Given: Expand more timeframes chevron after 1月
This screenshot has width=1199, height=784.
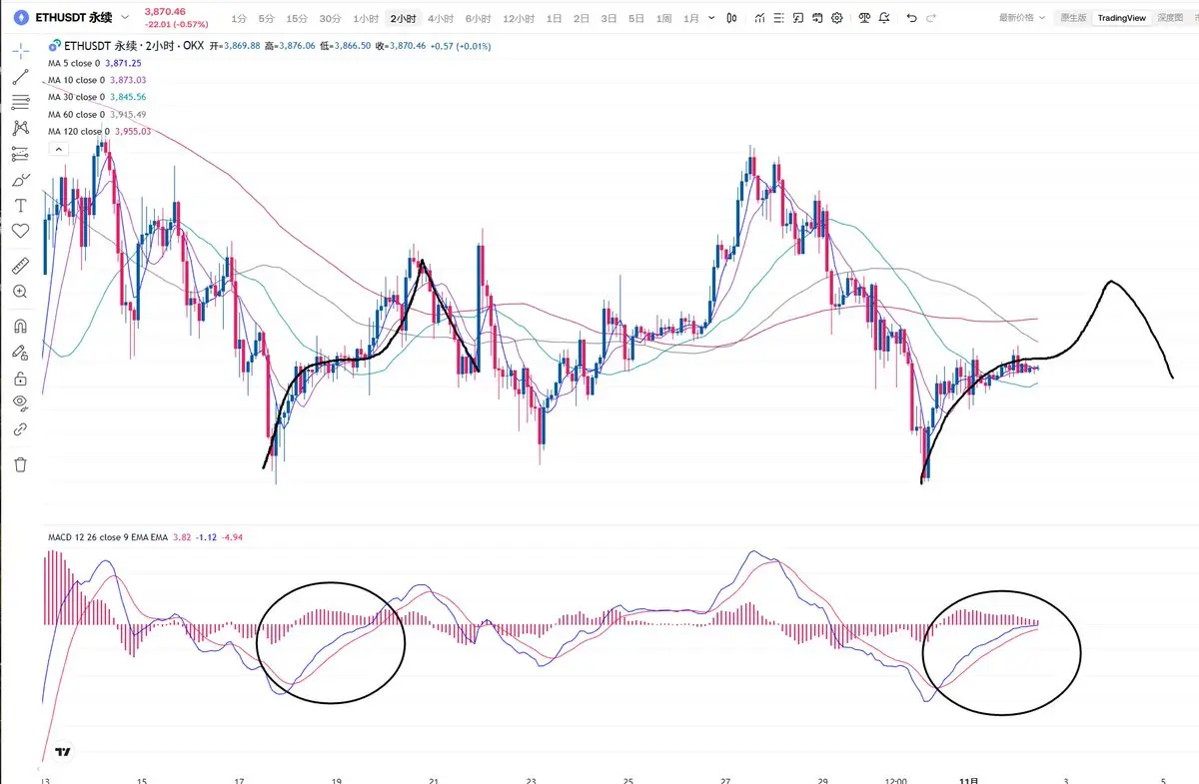Looking at the screenshot, I should point(711,18).
